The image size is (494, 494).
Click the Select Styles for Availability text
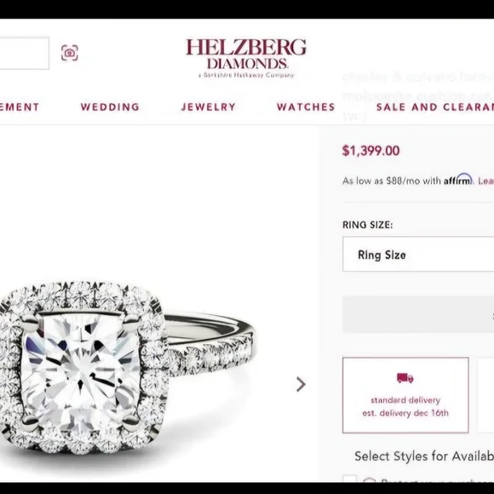424,457
